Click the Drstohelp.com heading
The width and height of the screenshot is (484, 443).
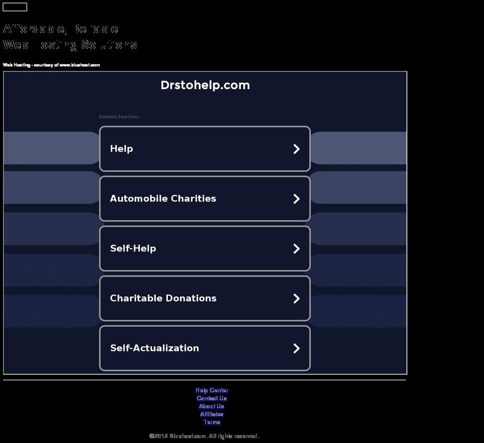pos(205,86)
